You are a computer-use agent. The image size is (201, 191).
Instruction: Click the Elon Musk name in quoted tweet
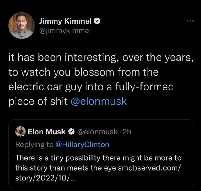[x=47, y=132]
